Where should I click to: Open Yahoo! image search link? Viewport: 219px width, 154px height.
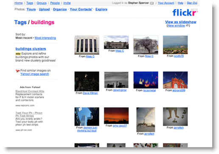[35, 74]
